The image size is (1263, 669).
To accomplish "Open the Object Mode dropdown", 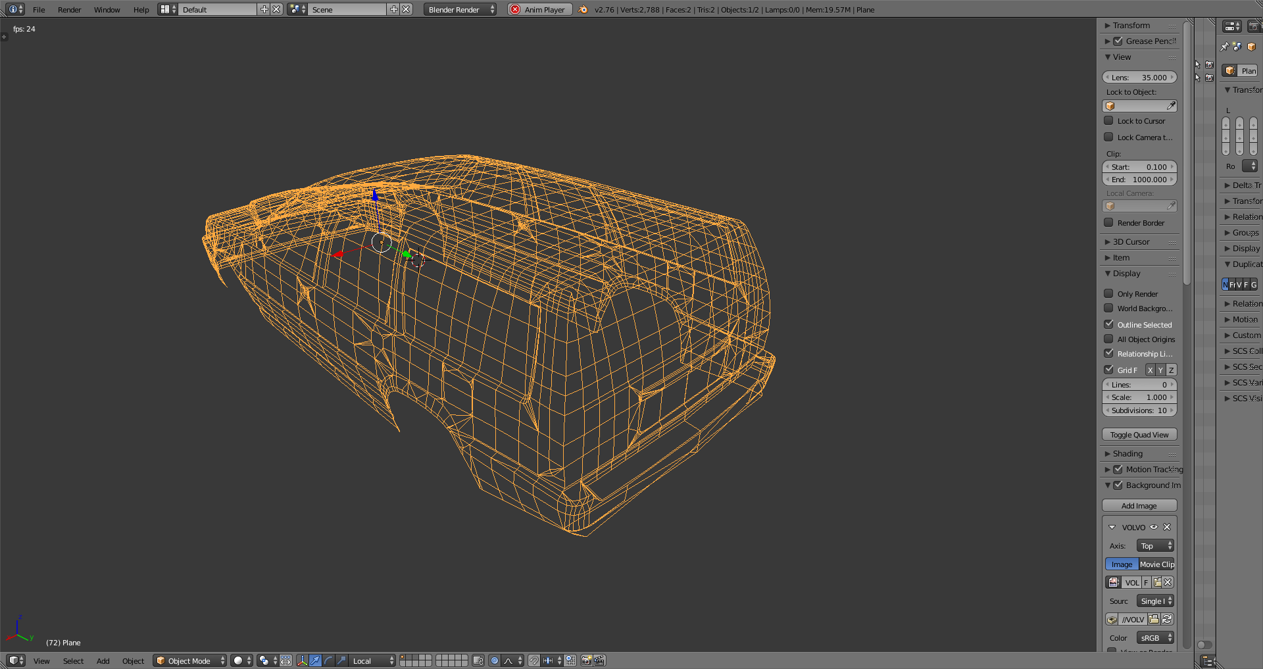I will coord(189,660).
